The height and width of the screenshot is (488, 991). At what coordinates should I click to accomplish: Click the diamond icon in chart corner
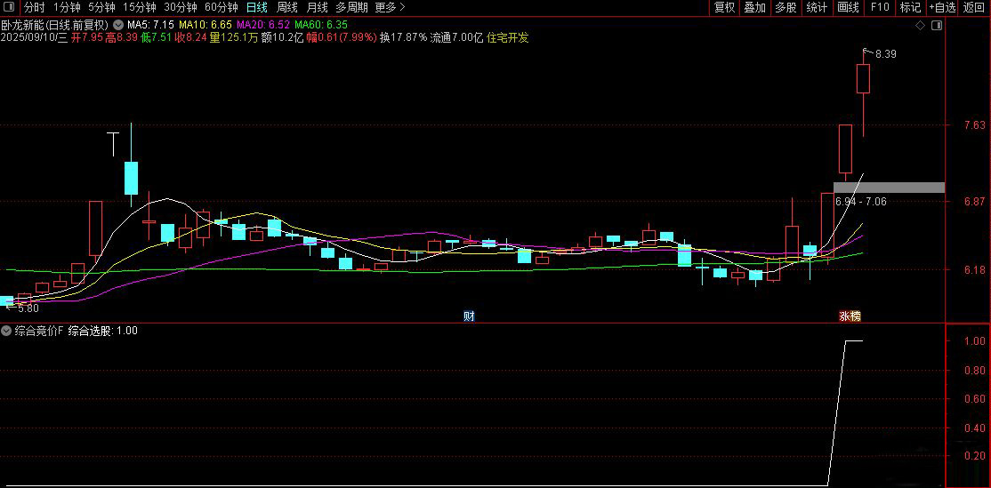920,25
